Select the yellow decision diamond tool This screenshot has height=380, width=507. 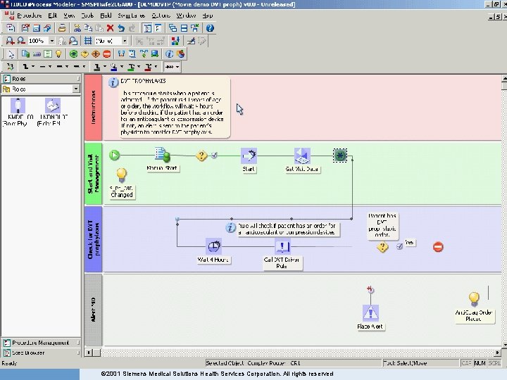click(84, 54)
